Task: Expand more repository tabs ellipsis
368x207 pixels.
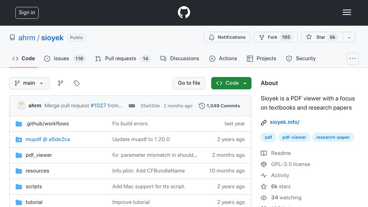Action: pyautogui.click(x=353, y=58)
